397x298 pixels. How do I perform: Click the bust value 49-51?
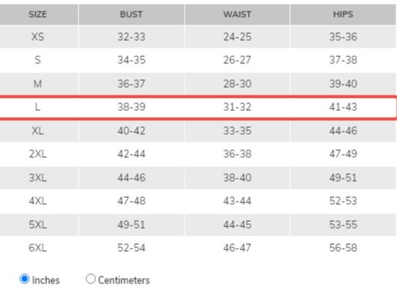(132, 225)
